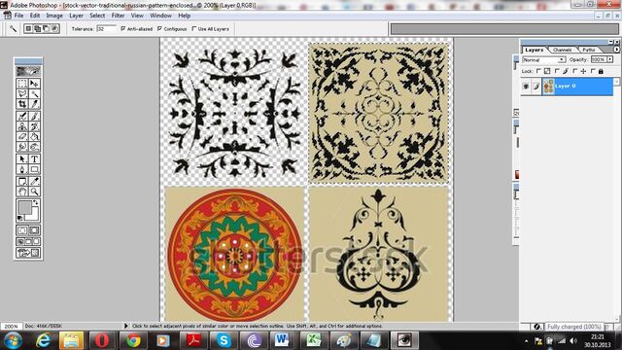This screenshot has width=622, height=350.
Task: Select the Crop tool in toolbox
Action: tap(22, 104)
